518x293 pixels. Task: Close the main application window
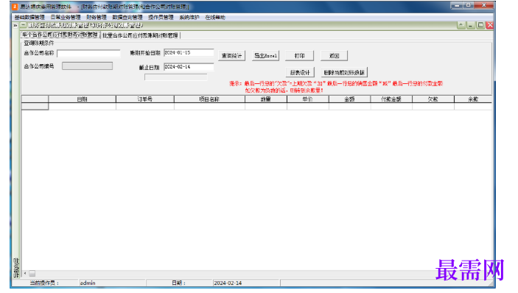[483, 5]
